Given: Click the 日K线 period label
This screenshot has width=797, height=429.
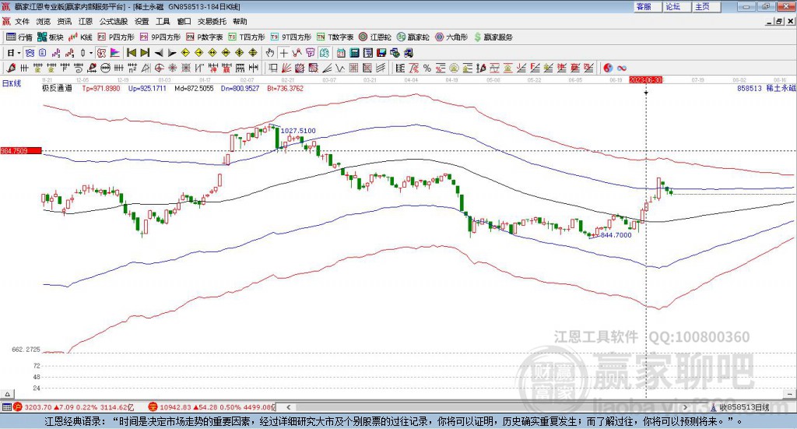Looking at the screenshot, I should 12,83.
